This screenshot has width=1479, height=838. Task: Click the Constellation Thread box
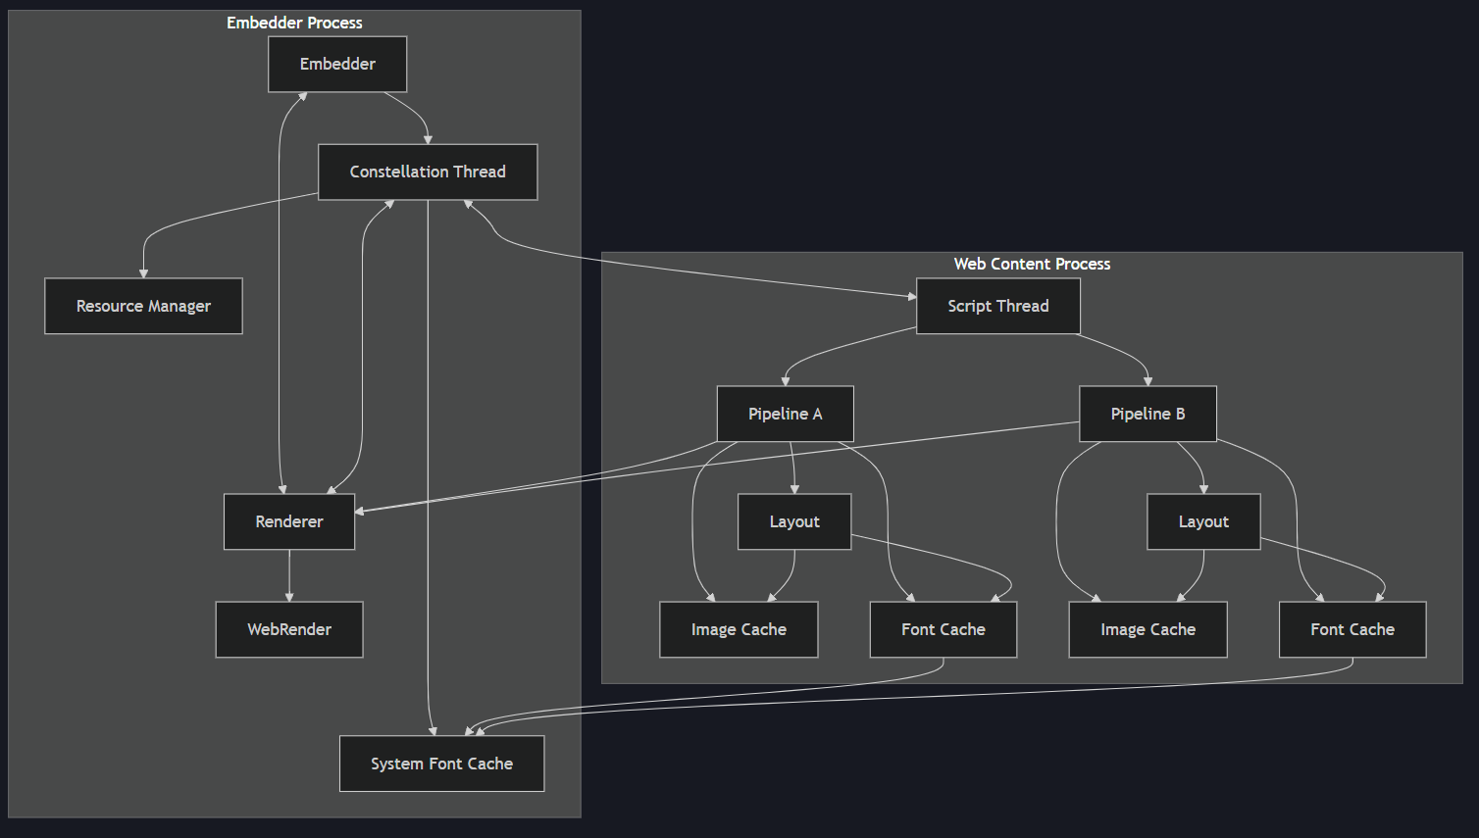coord(428,172)
